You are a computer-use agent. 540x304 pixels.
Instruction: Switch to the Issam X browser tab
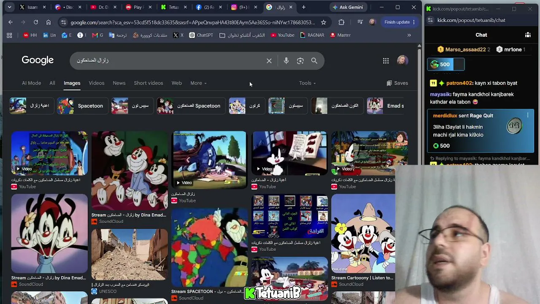(x=33, y=7)
